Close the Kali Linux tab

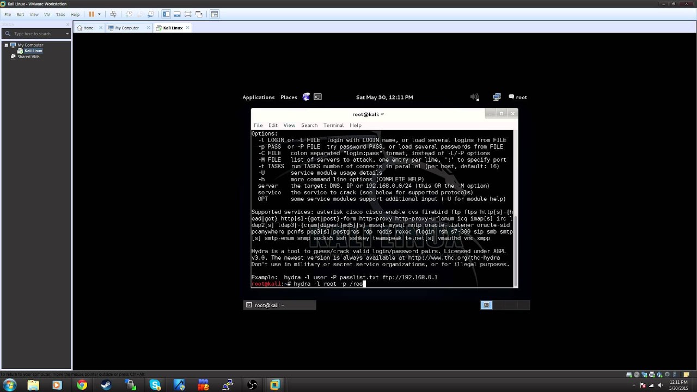pos(188,28)
